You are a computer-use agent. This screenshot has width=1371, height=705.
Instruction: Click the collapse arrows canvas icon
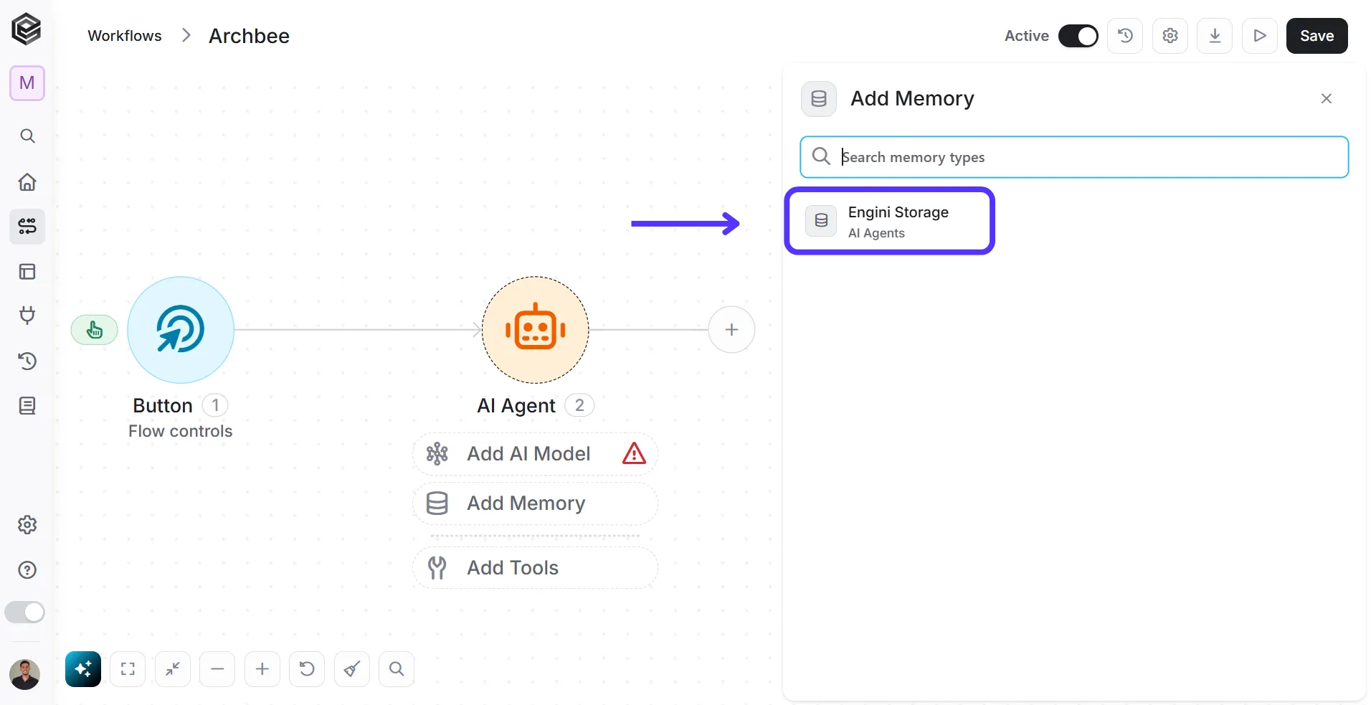pos(173,669)
